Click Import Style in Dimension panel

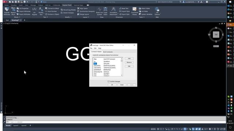(124, 11)
